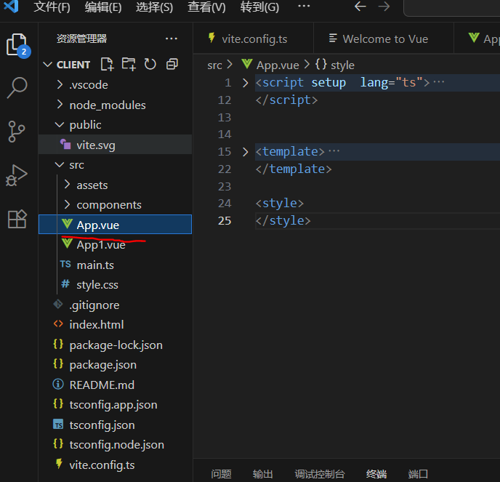This screenshot has width=500, height=482.
Task: Switch to the 调试控制台 panel tab
Action: [x=320, y=474]
